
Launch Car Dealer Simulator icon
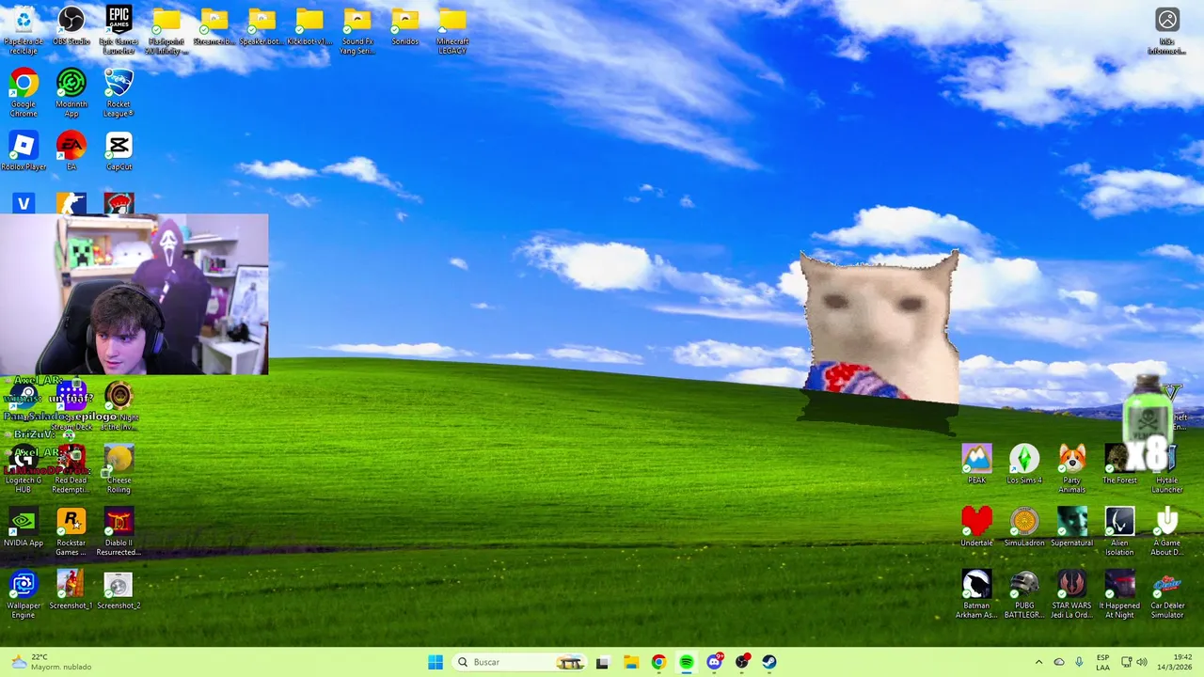click(x=1166, y=594)
